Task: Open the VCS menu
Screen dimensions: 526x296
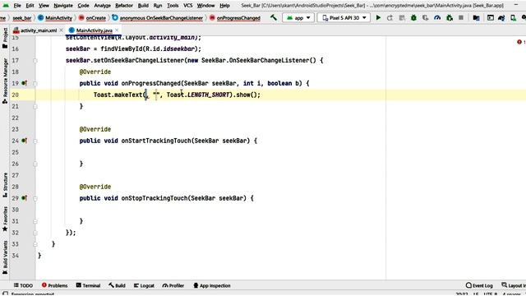Action: tap(188, 6)
